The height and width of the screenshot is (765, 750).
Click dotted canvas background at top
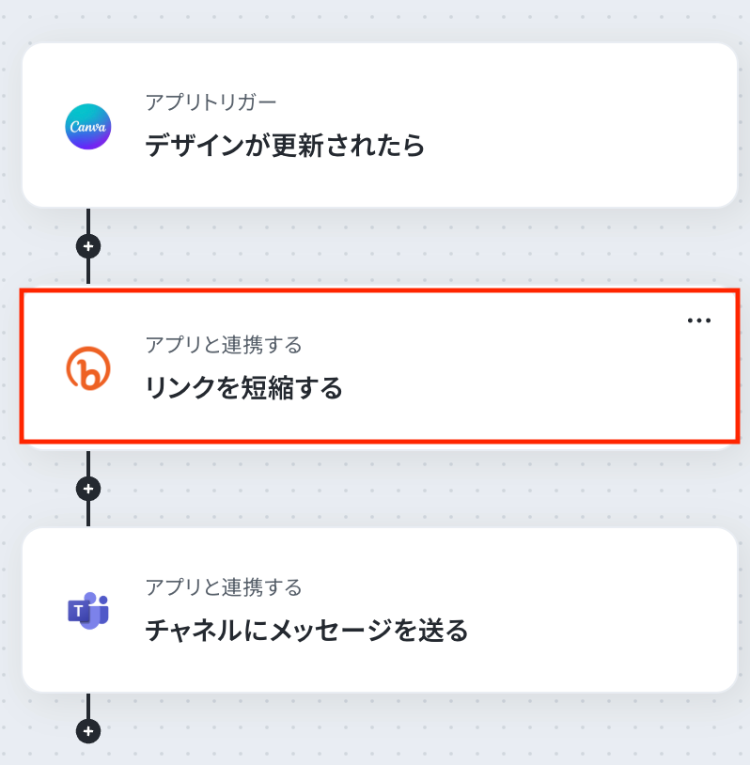tap(376, 19)
